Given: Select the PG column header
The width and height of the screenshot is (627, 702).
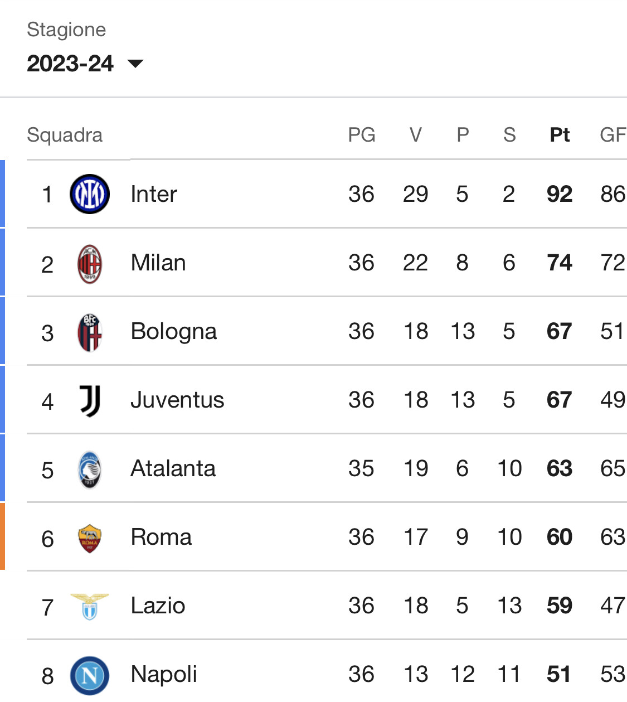Looking at the screenshot, I should point(362,134).
